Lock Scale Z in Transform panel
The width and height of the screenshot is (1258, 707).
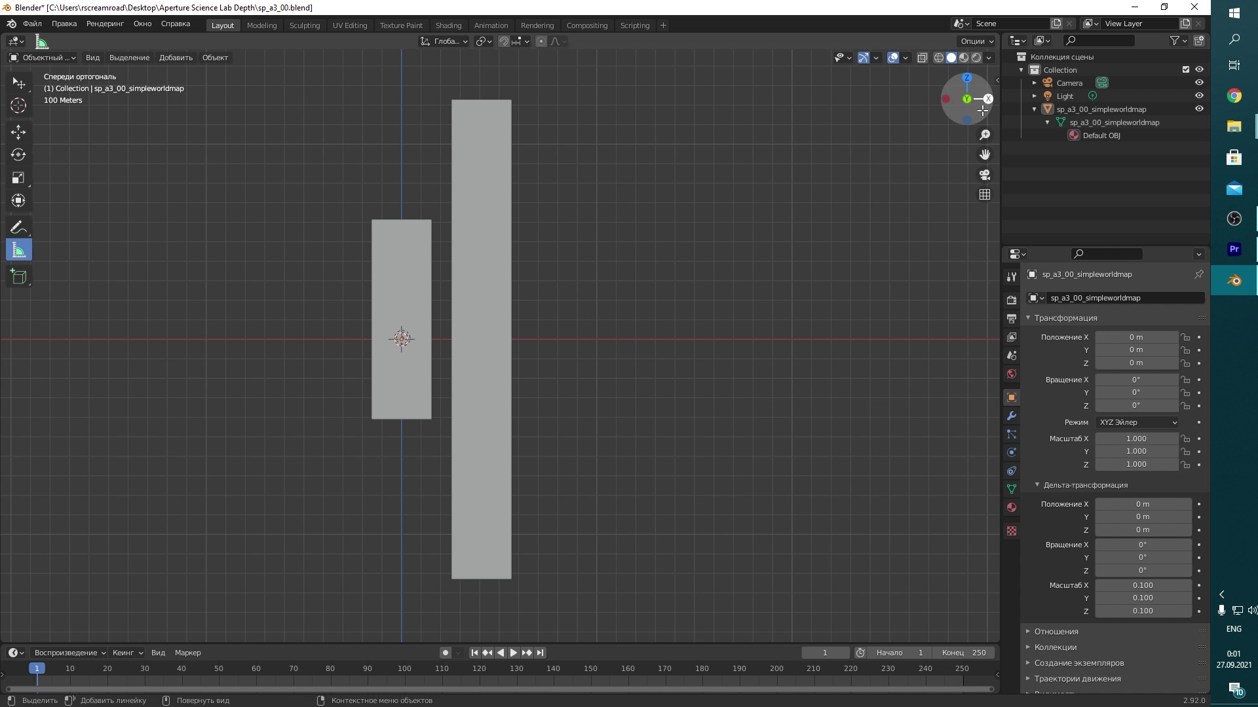point(1186,465)
